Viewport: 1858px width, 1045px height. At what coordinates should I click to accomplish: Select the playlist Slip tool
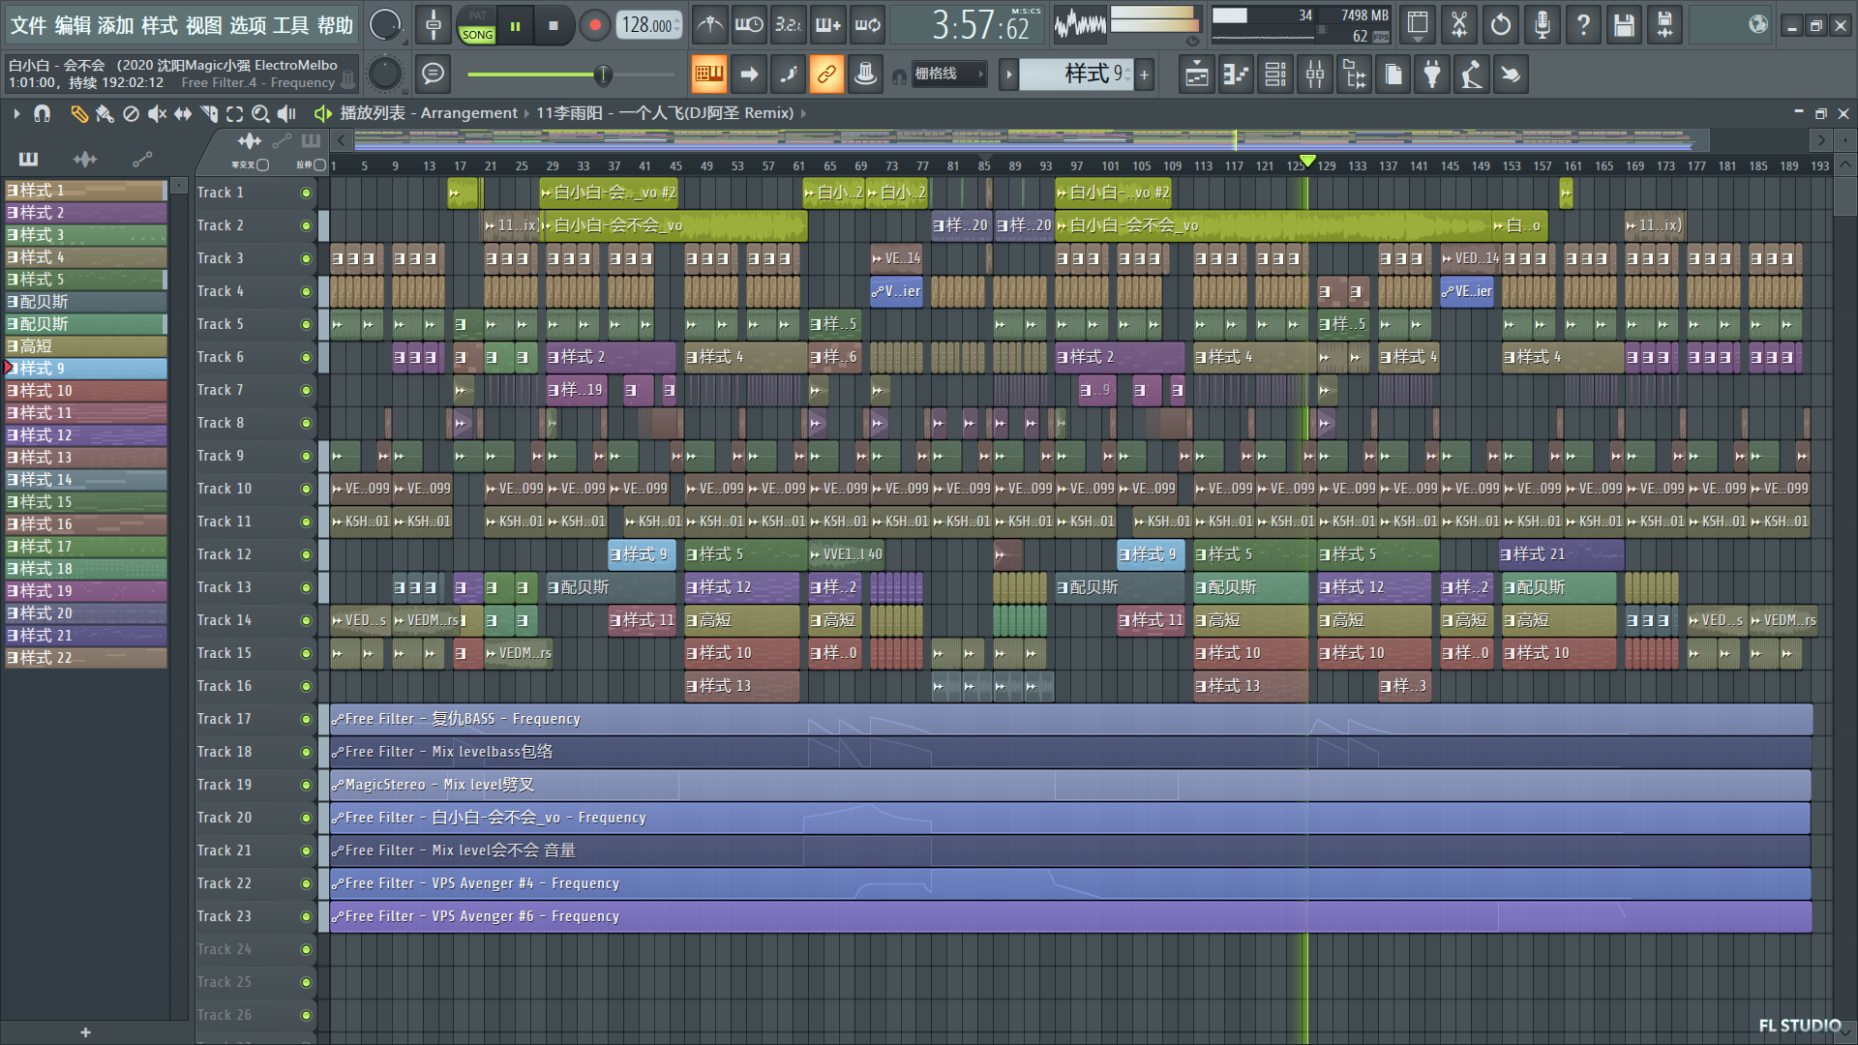[x=182, y=113]
